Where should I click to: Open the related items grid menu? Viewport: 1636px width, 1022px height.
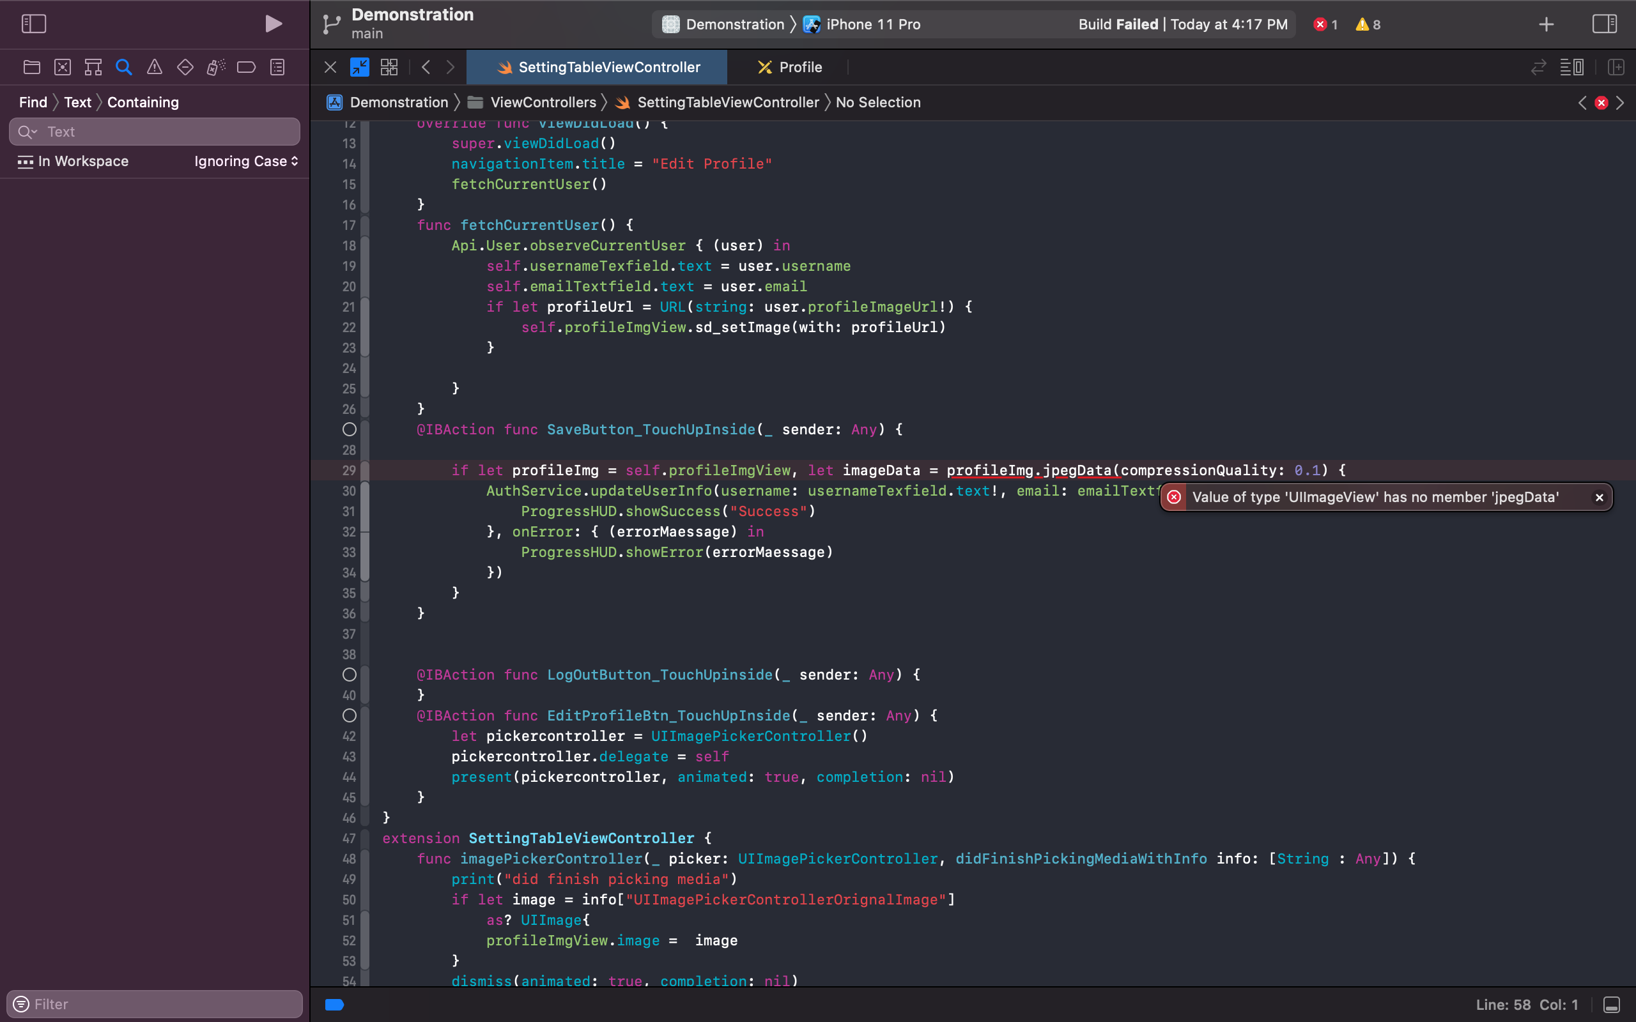tap(389, 67)
